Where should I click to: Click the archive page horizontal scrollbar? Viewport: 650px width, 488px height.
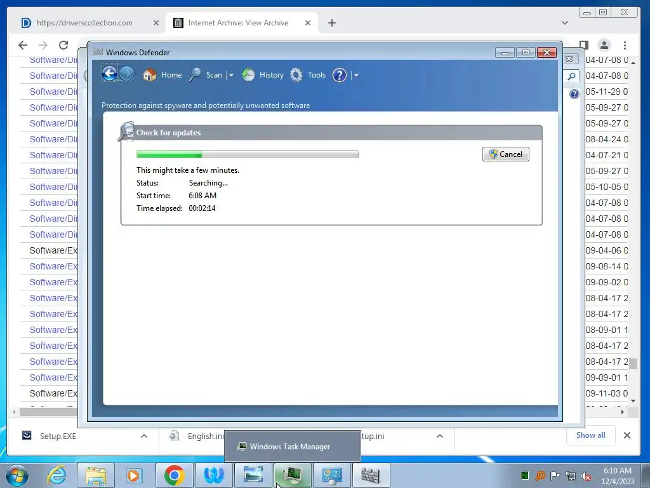(x=48, y=412)
